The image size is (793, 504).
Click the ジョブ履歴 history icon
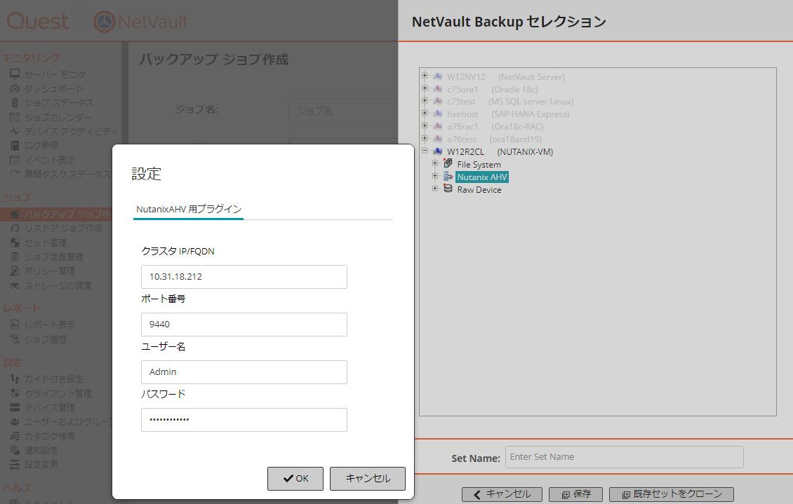15,339
